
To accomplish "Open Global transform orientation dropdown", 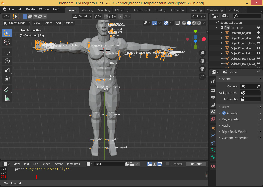I will (82, 16).
